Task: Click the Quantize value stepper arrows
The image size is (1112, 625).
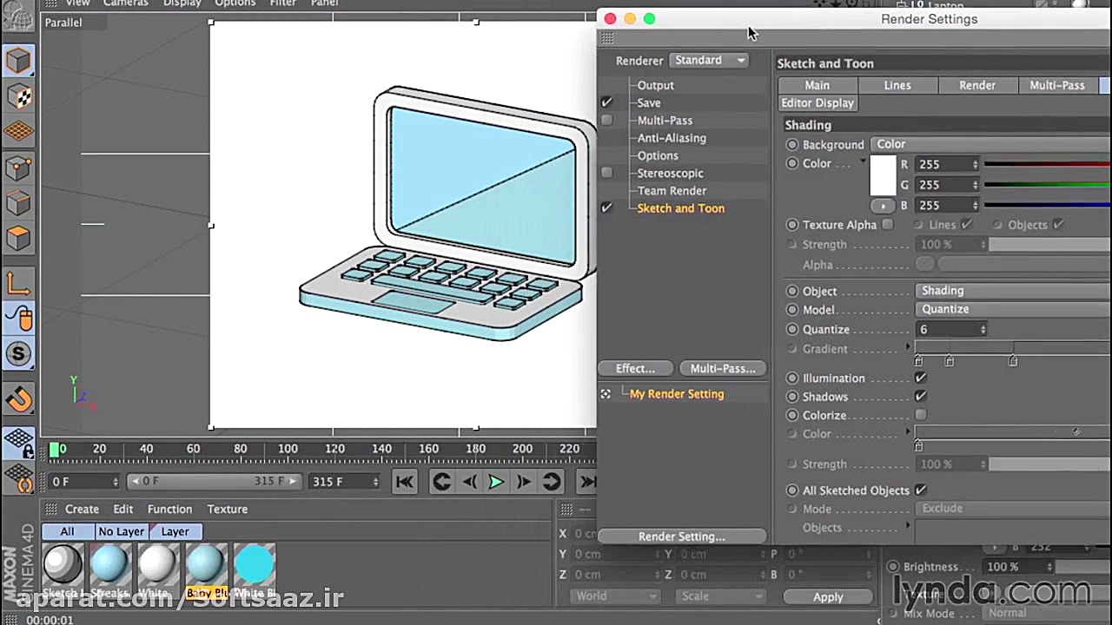Action: pyautogui.click(x=983, y=330)
